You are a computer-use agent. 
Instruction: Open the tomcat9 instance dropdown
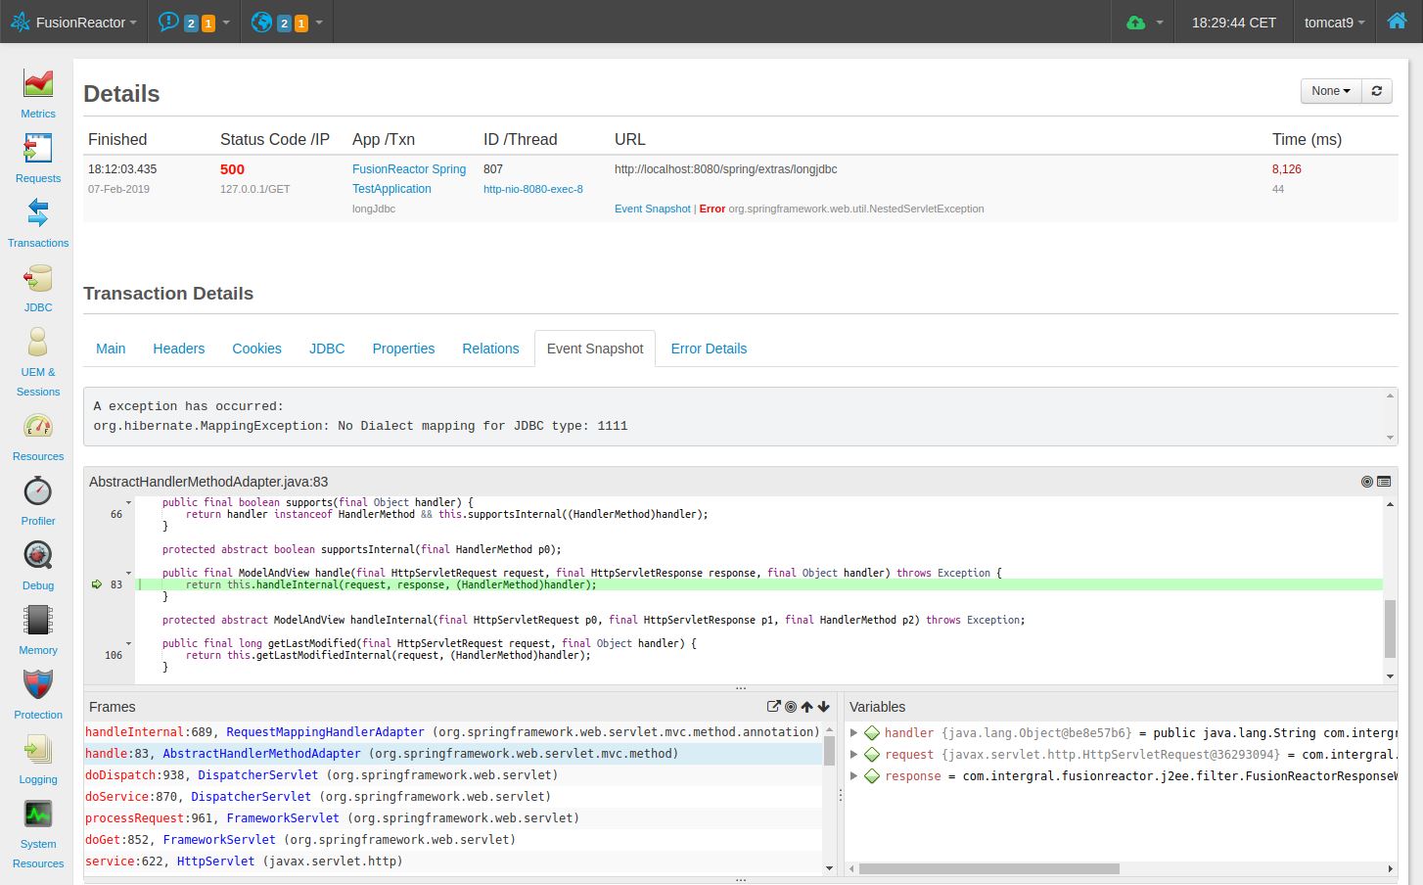(x=1333, y=22)
